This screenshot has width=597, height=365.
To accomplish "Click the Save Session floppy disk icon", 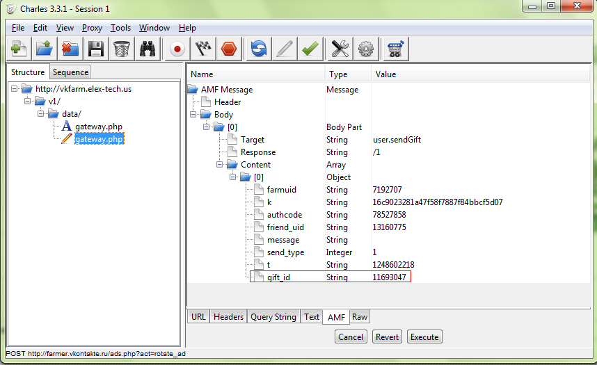I will 96,49.
